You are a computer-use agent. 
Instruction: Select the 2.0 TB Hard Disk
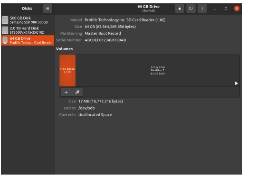point(28,30)
